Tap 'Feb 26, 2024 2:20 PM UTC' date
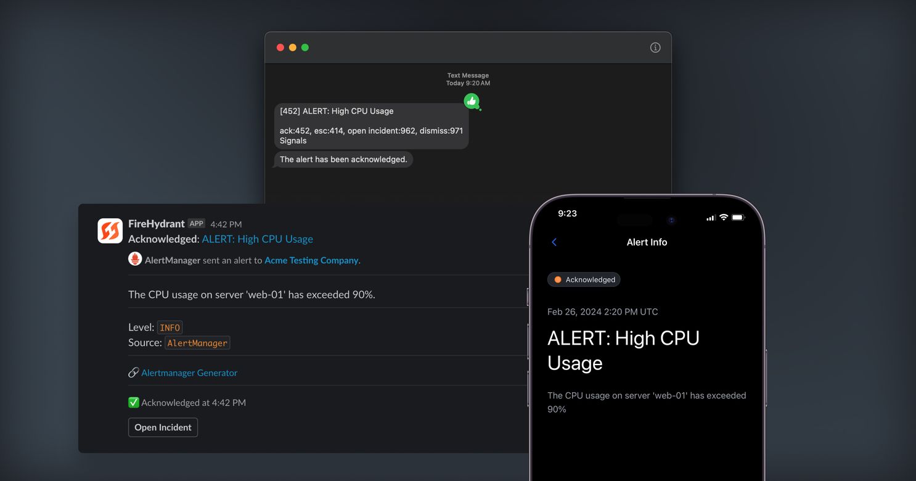The image size is (916, 481). tap(603, 312)
